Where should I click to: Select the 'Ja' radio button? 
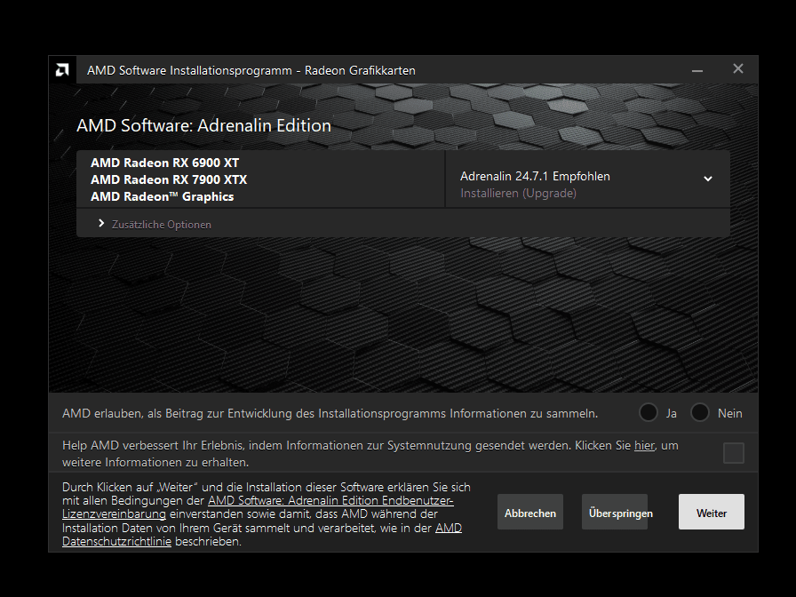[x=649, y=413]
